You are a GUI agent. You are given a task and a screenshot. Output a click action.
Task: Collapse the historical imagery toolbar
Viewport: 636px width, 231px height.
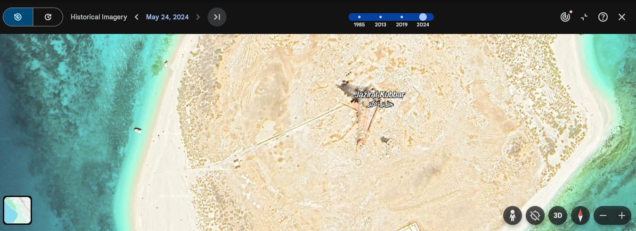pyautogui.click(x=584, y=17)
